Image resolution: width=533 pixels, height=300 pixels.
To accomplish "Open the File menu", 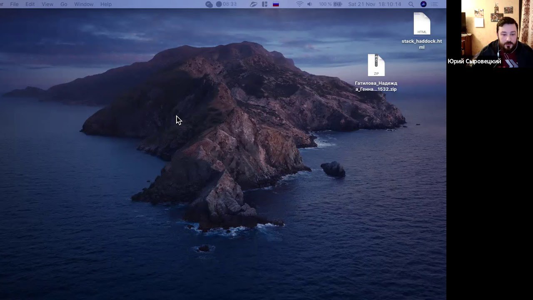I will pos(14,4).
